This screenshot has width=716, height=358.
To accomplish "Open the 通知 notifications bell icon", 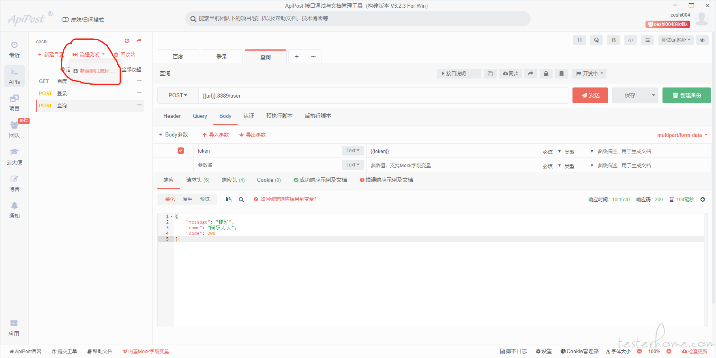I will [14, 210].
